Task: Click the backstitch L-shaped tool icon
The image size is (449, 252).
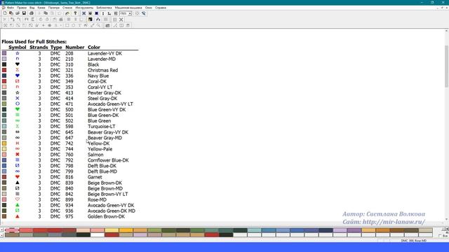Action: 109,13
